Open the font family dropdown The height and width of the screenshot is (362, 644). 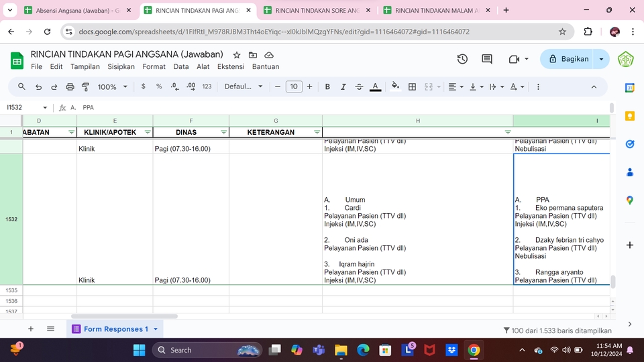pyautogui.click(x=244, y=86)
